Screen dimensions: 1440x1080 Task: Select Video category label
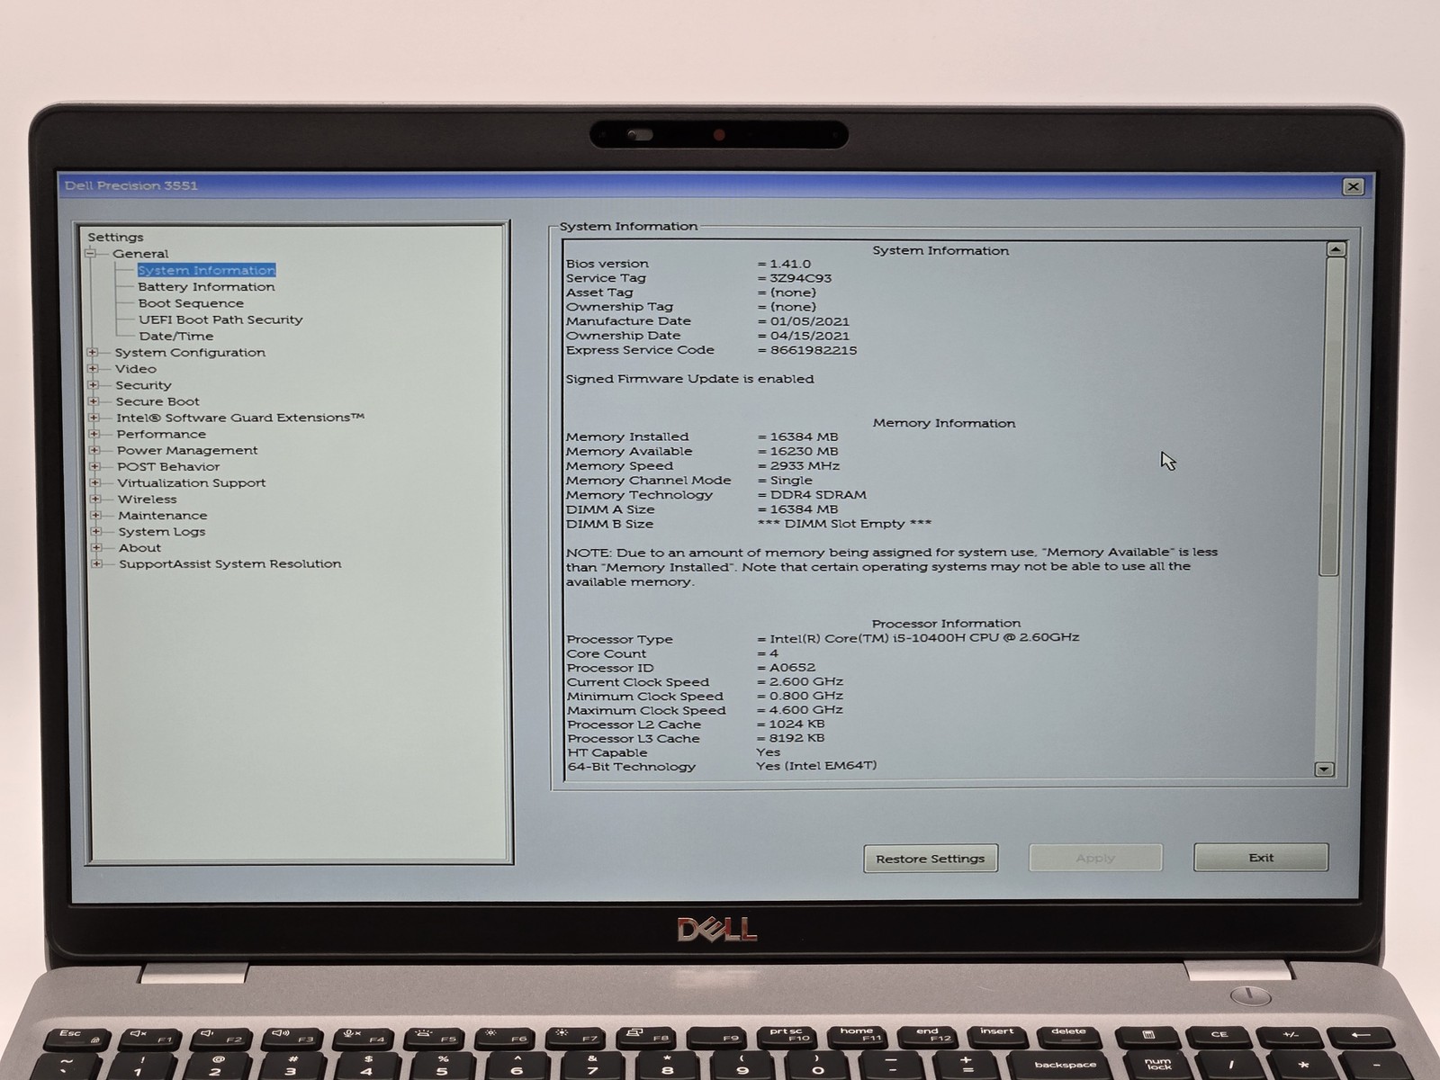(x=136, y=368)
